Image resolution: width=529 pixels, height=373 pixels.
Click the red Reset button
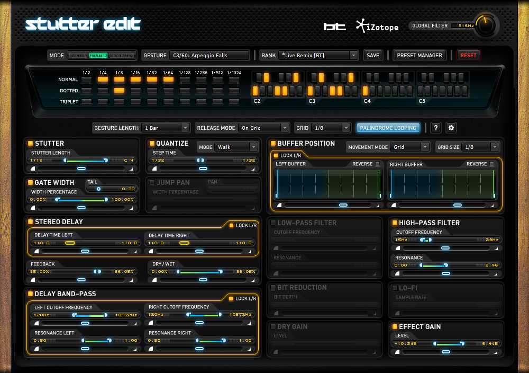(468, 55)
